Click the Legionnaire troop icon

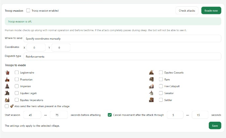click(x=7, y=72)
